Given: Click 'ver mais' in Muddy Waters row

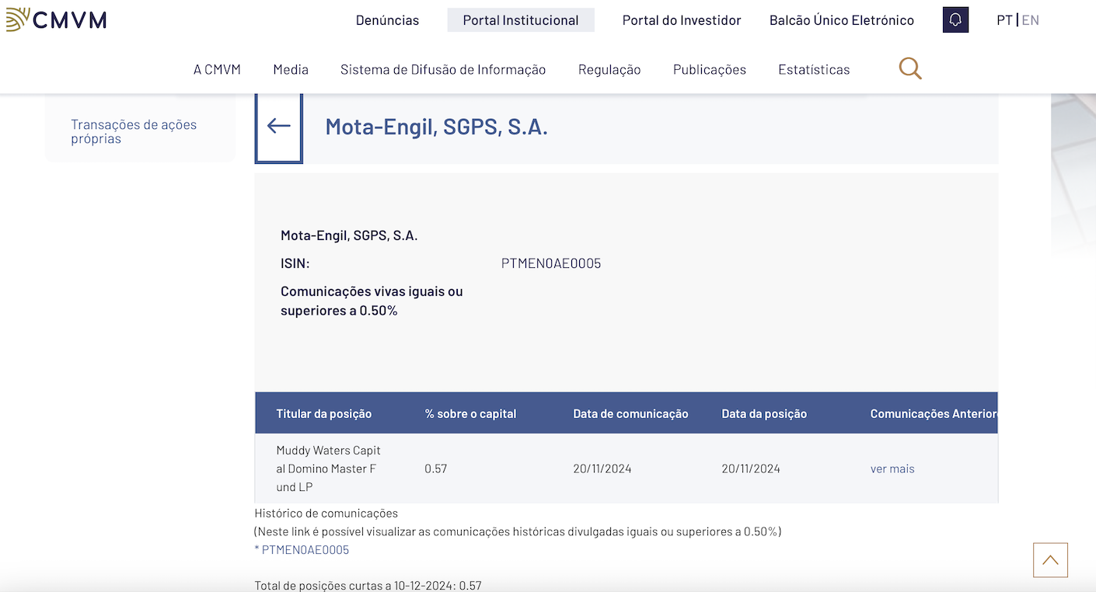Looking at the screenshot, I should pos(892,469).
